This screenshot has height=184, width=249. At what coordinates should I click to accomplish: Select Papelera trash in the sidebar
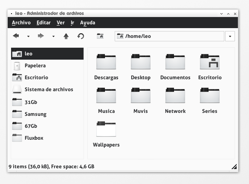click(x=47, y=66)
